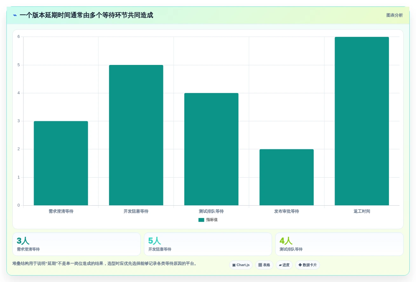The height and width of the screenshot is (282, 416).
Task: Click the y-axis value 0
Action: (18, 205)
